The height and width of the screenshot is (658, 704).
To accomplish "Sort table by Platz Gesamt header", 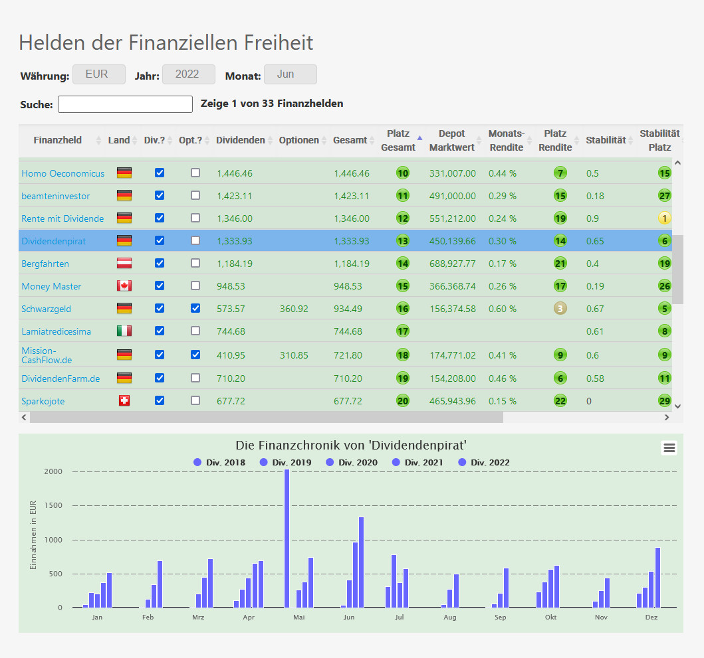I will [x=398, y=140].
